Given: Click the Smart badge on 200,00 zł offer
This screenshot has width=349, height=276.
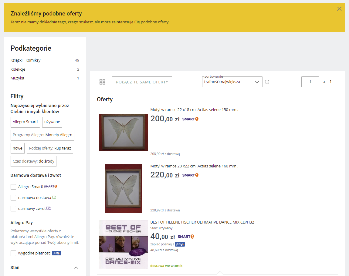Looking at the screenshot, I should pyautogui.click(x=190, y=119).
